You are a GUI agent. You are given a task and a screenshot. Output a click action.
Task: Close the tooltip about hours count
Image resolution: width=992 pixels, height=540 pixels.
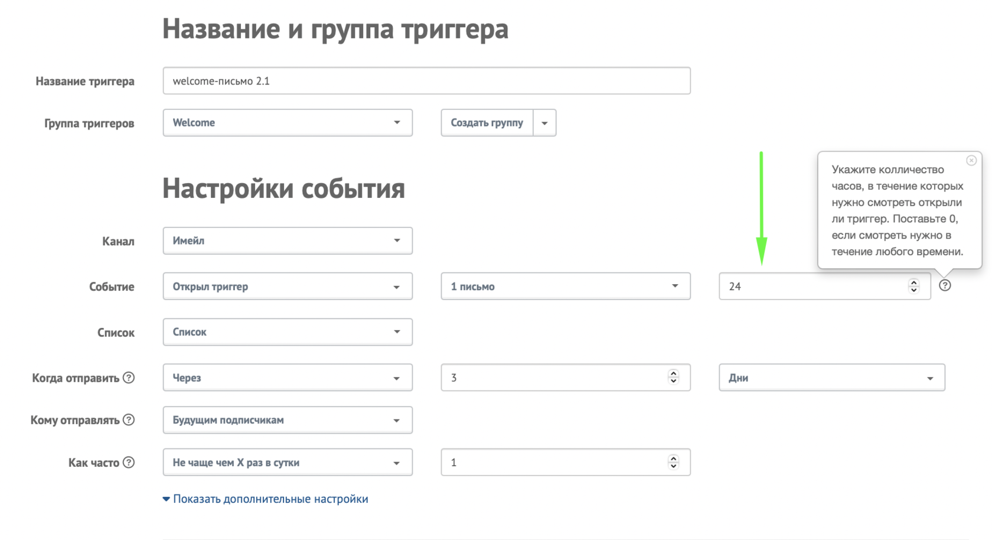[971, 161]
